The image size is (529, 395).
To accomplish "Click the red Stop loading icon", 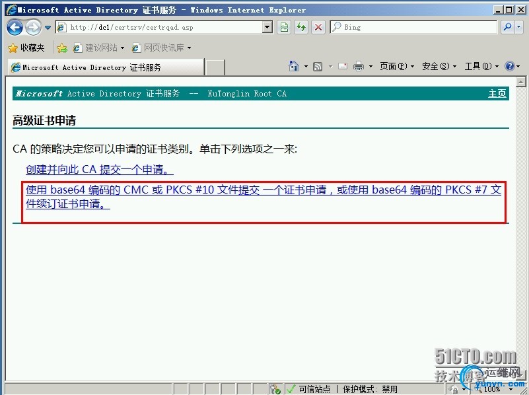I will pos(318,27).
